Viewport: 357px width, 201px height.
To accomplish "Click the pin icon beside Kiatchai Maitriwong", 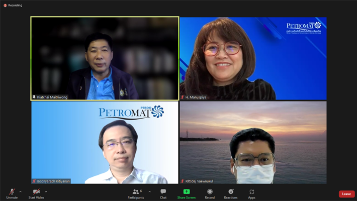I will coord(34,97).
